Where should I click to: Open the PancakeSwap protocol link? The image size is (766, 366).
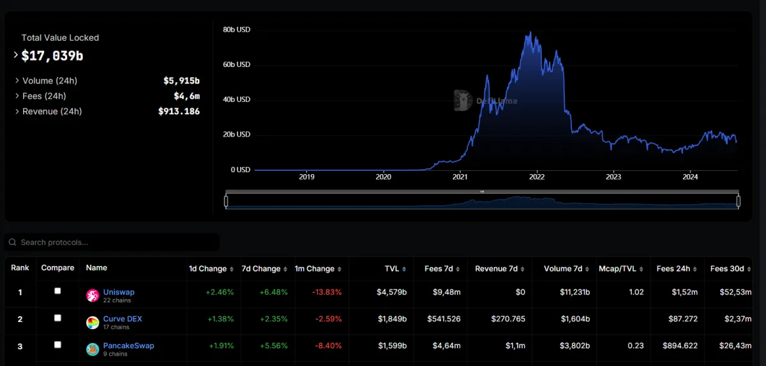coord(128,346)
